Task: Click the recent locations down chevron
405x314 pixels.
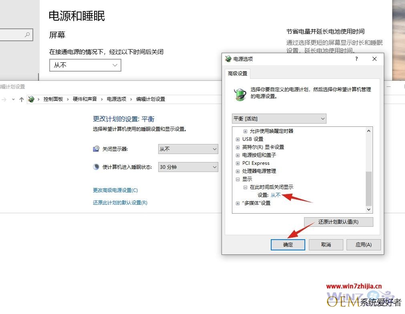Action: click(13, 99)
